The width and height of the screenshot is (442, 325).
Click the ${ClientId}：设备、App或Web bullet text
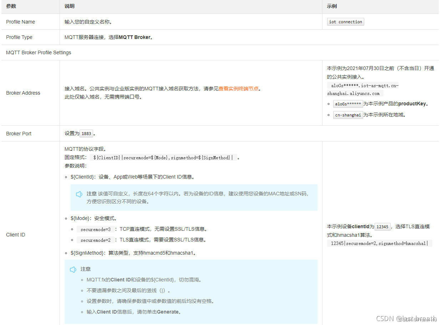click(x=132, y=177)
